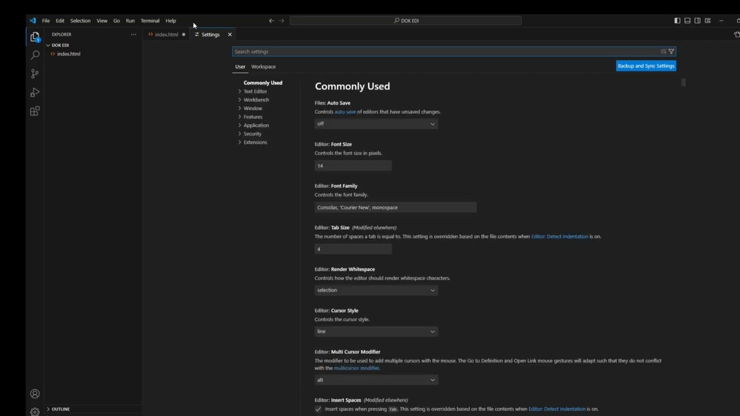Click the unsaved dot on the index.html tab
The height and width of the screenshot is (416, 740).
click(x=184, y=35)
